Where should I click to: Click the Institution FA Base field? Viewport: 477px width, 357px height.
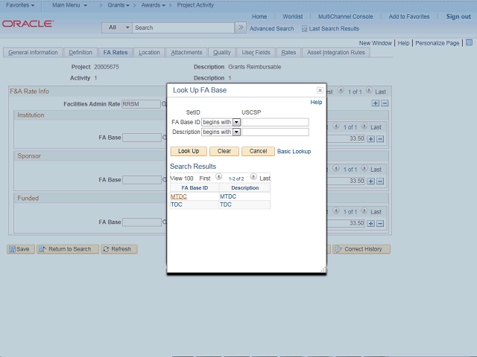(142, 138)
